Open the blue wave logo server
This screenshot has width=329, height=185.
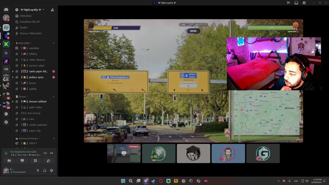click(x=6, y=27)
